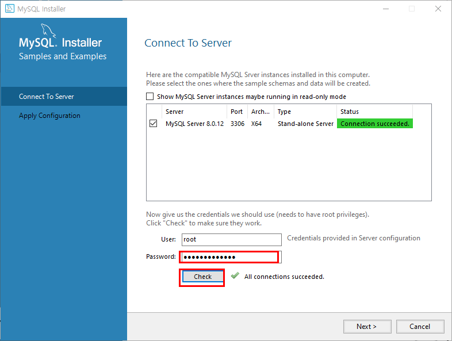The height and width of the screenshot is (341, 452).
Task: Cancel the installer wizard
Action: (x=420, y=326)
